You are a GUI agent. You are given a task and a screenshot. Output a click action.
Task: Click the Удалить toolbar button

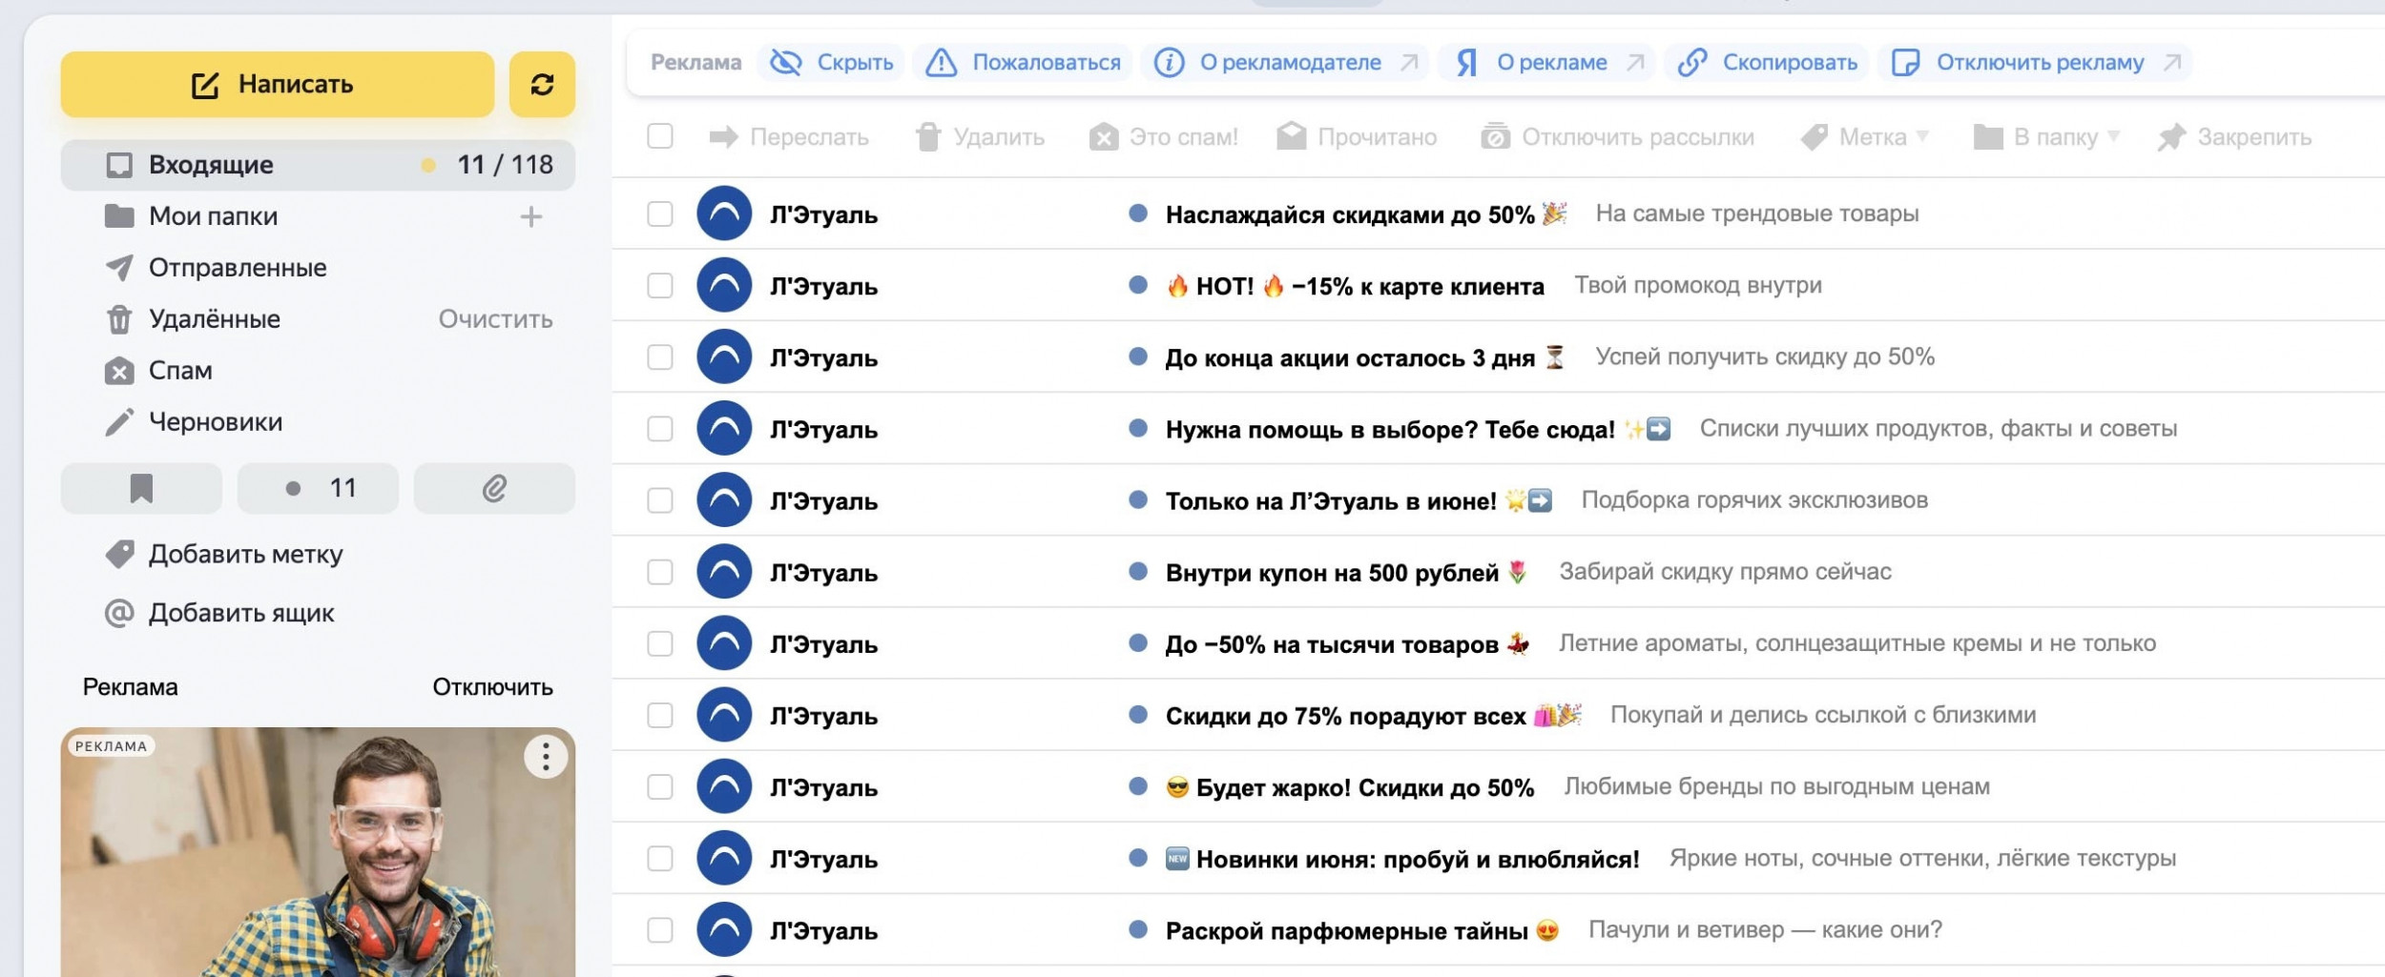(x=980, y=137)
